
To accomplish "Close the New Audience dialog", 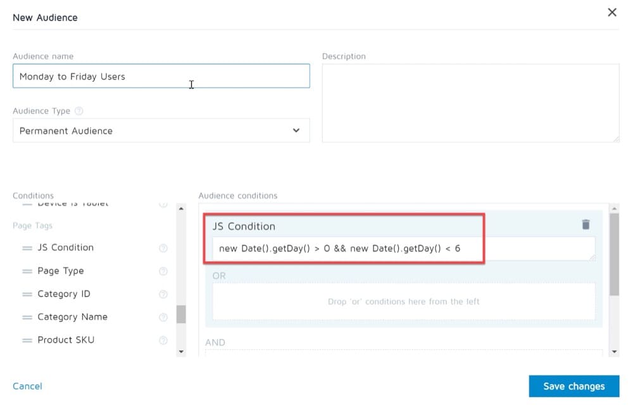I will pos(612,13).
